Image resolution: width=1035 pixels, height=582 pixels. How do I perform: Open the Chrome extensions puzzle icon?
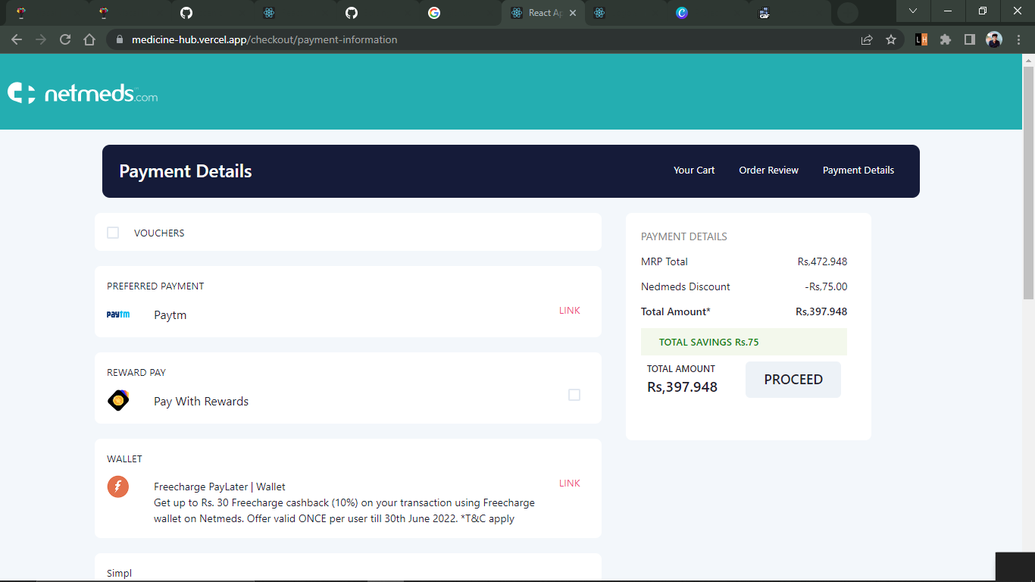pos(946,39)
